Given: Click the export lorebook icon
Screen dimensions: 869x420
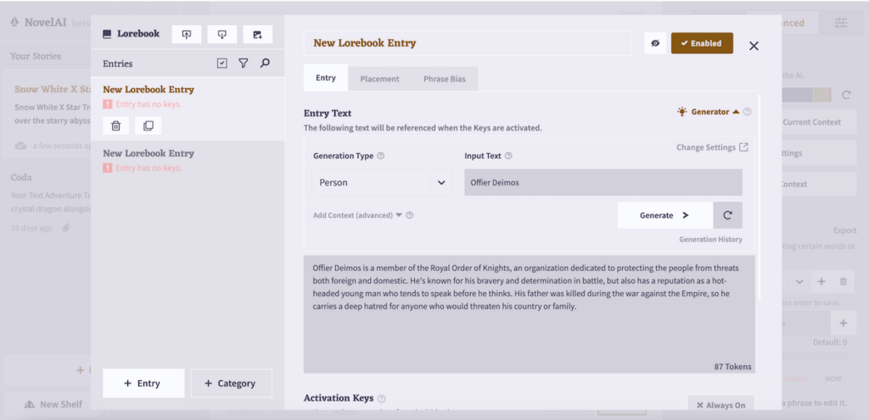Looking at the screenshot, I should pyautogui.click(x=222, y=34).
